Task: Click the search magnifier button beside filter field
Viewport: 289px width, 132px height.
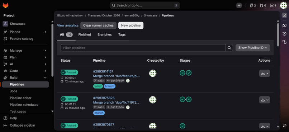Action: pyautogui.click(x=229, y=48)
